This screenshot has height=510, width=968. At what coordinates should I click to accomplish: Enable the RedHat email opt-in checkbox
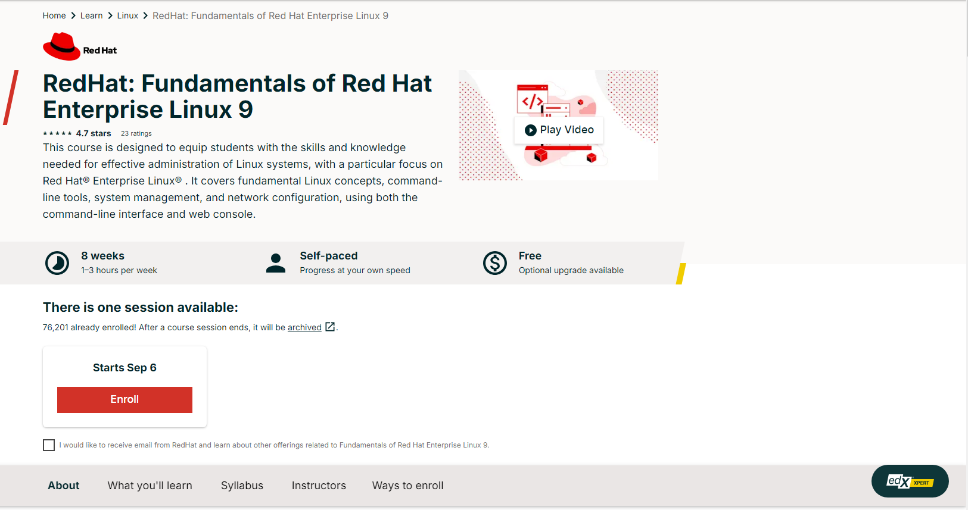coord(49,445)
